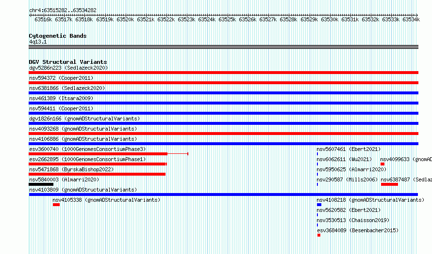Click esv3600740 (1000GenomesConsortiumPhase3) label
This screenshot has height=254, width=432.
tap(87, 149)
